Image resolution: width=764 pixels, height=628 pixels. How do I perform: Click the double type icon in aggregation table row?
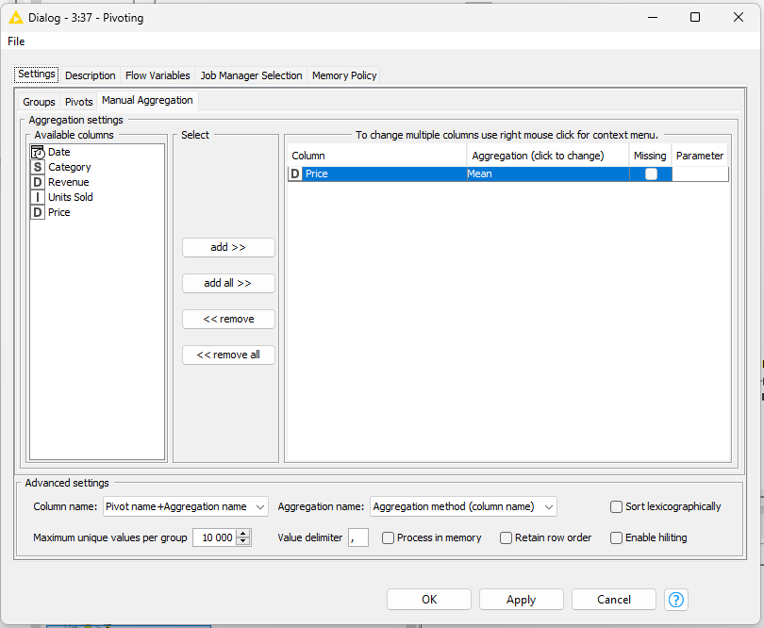(295, 174)
